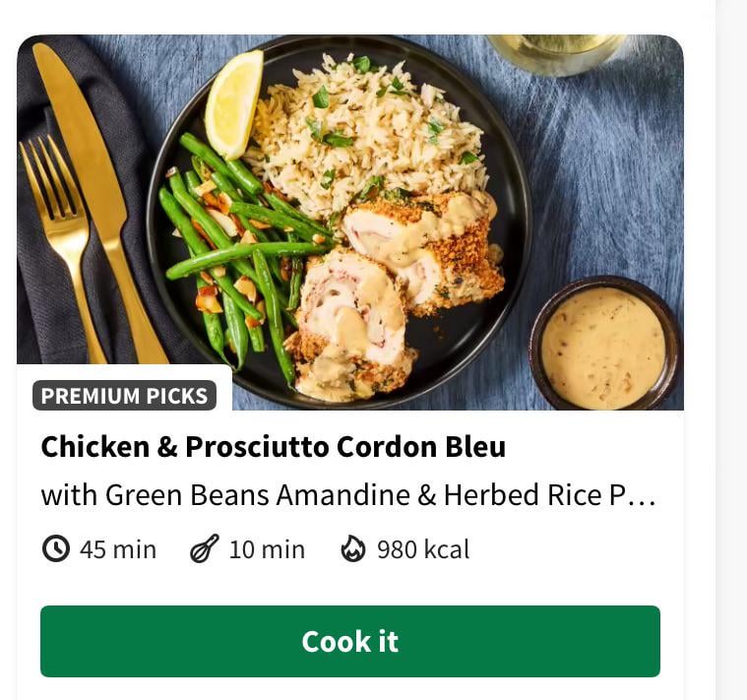This screenshot has height=700, width=747.
Task: Open the recipe photo of the plated chicken
Action: (x=350, y=222)
